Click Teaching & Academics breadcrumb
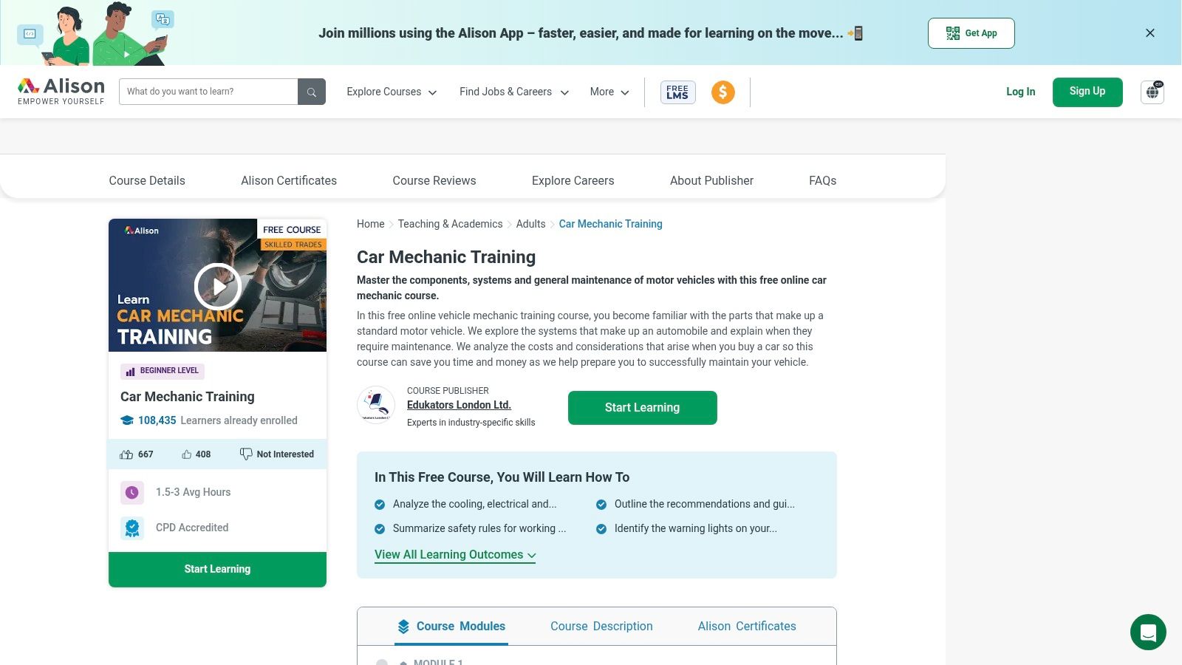Viewport: 1182px width, 665px height. tap(450, 224)
